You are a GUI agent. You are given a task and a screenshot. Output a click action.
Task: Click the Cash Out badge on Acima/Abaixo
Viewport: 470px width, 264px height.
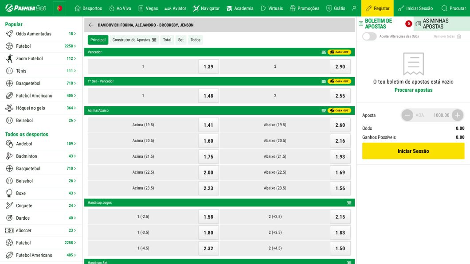pyautogui.click(x=339, y=110)
